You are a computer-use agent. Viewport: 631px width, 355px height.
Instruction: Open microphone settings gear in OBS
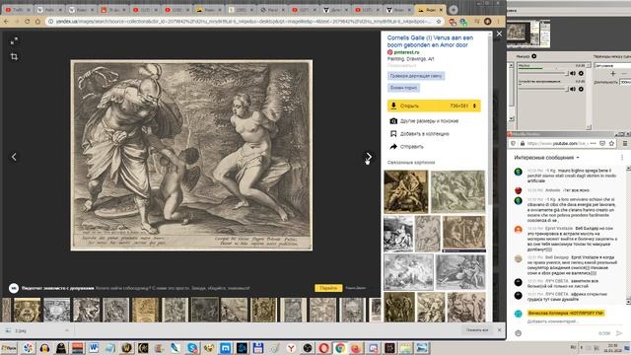point(581,73)
